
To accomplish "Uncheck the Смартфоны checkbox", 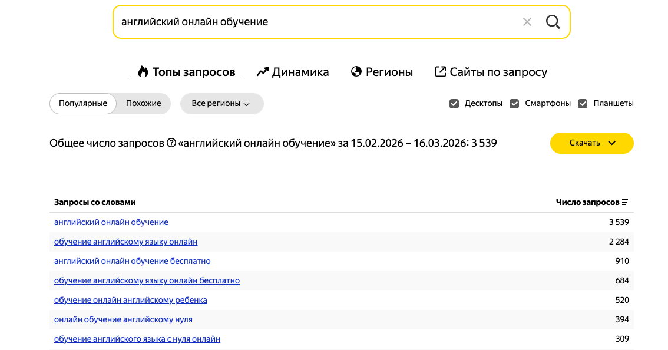I will [514, 104].
